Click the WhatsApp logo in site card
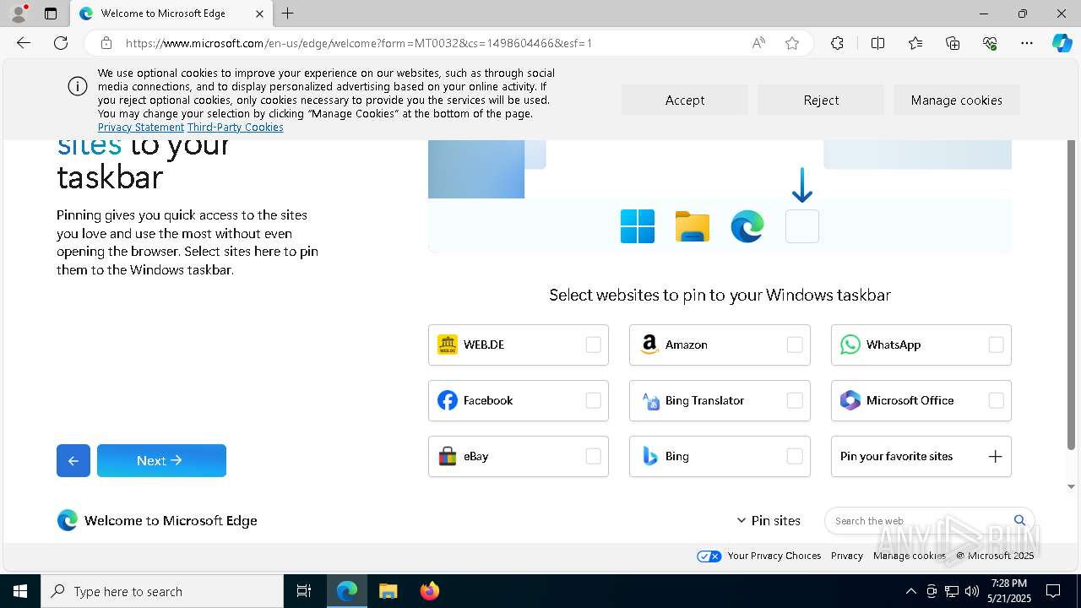 point(850,345)
